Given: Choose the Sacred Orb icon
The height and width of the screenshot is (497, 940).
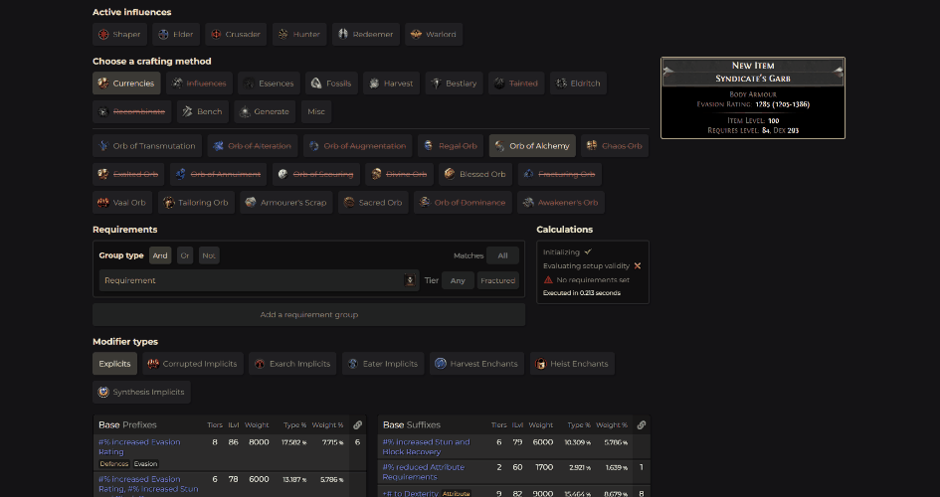Looking at the screenshot, I should (349, 203).
